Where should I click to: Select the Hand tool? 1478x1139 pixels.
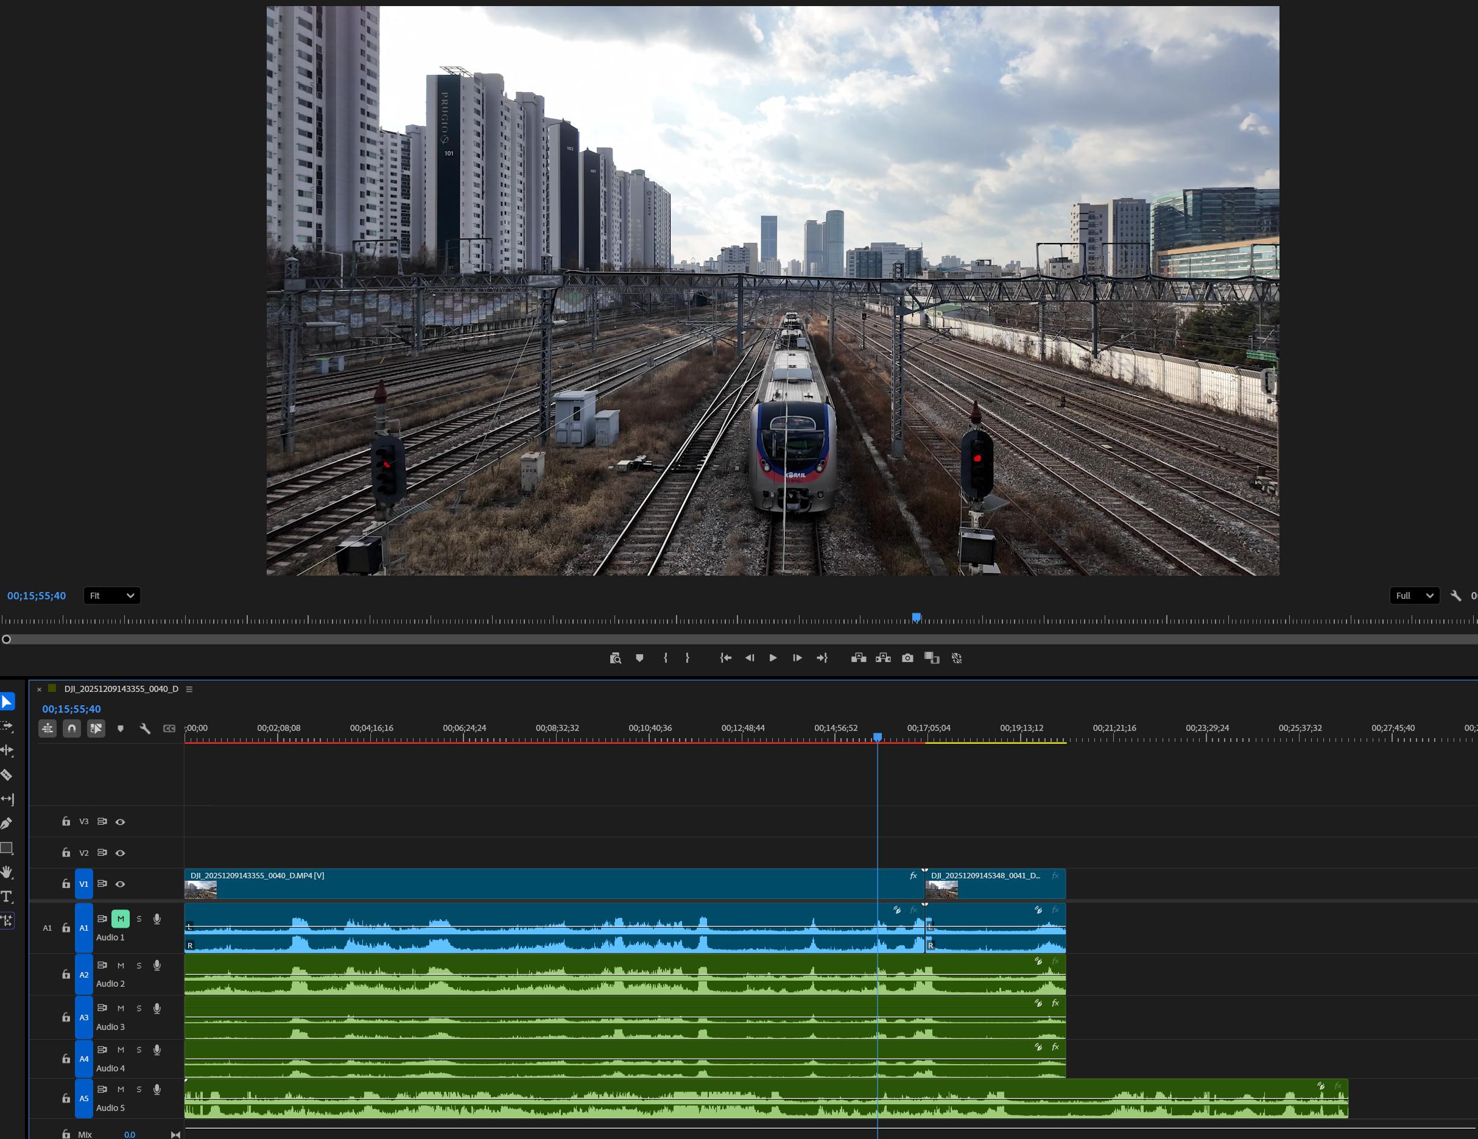coord(7,872)
